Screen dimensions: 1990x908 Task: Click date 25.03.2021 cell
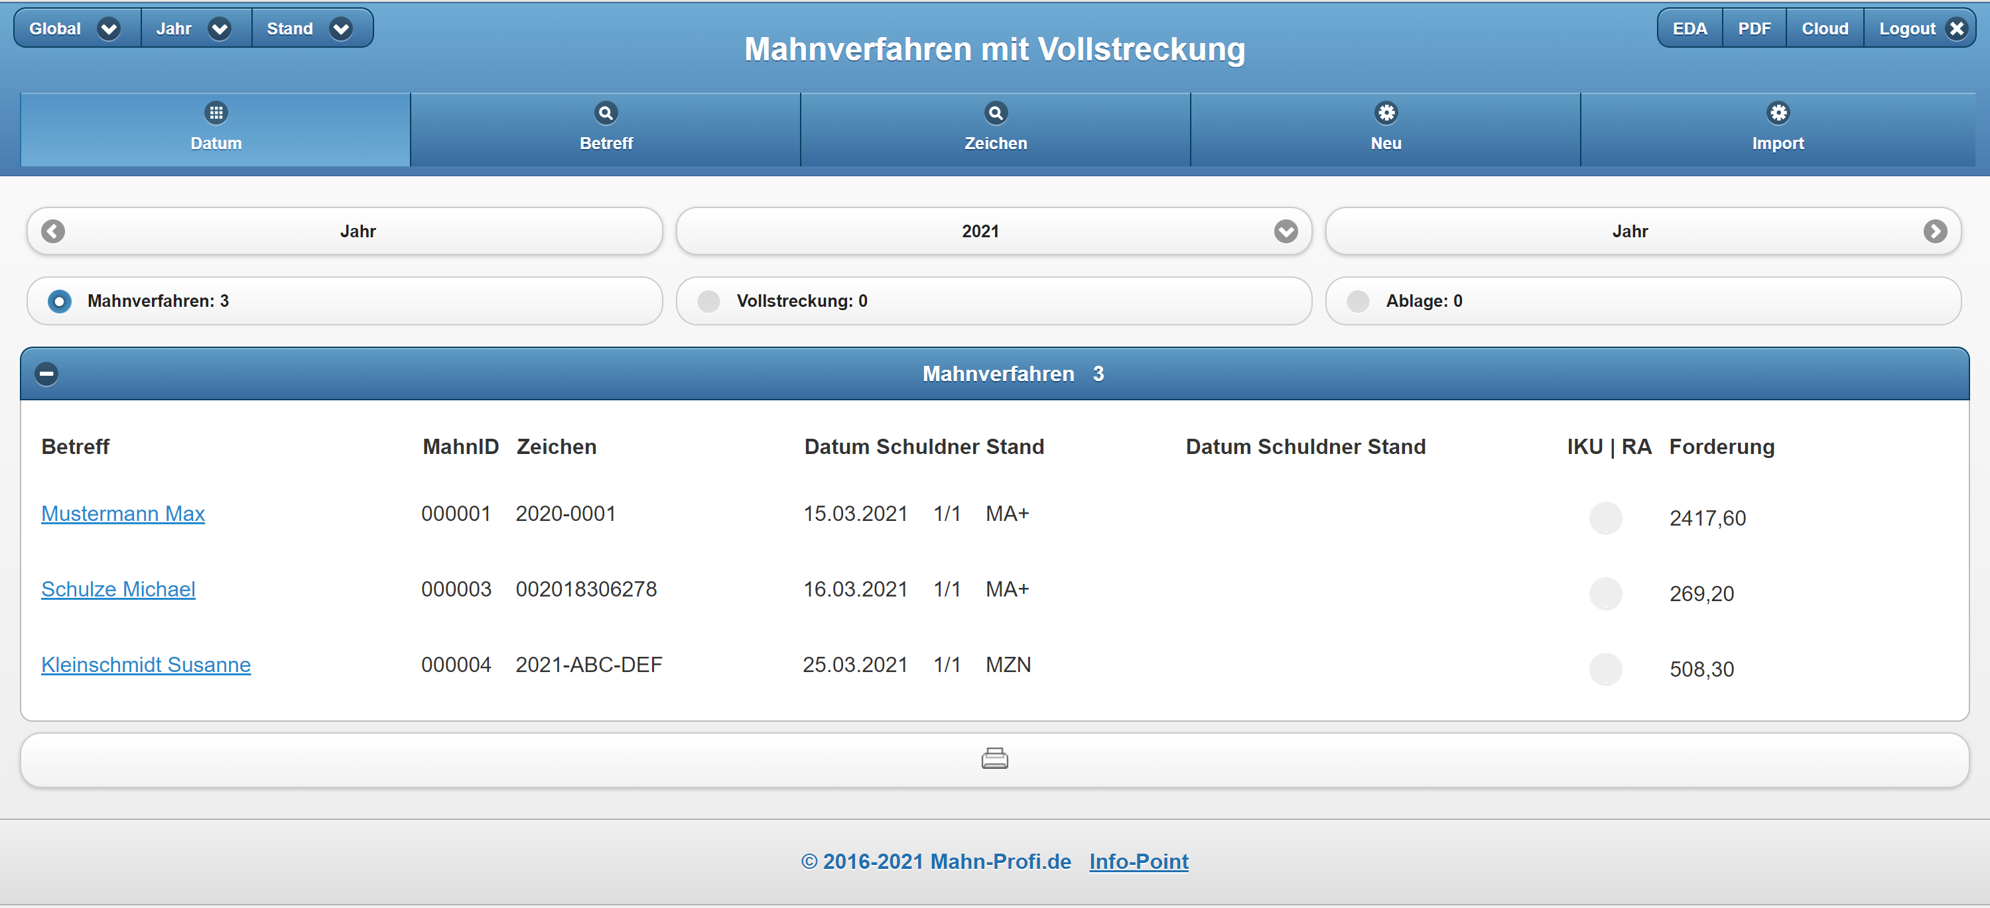click(x=855, y=665)
